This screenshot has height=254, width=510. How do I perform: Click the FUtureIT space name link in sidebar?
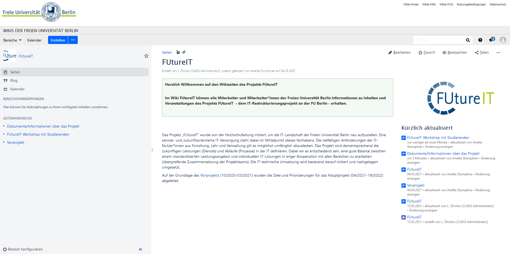tap(26, 56)
